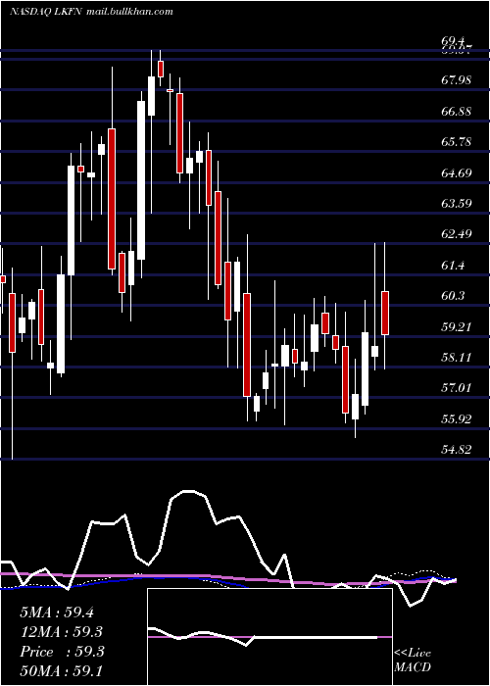This screenshot has width=490, height=686.
Task: Click the 65.78 price axis label
Action: pyautogui.click(x=457, y=142)
